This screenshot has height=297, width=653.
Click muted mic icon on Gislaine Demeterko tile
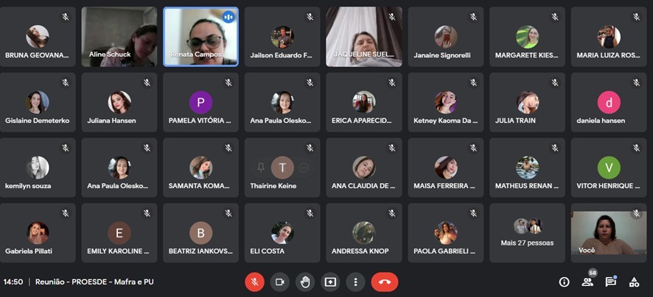click(x=66, y=82)
